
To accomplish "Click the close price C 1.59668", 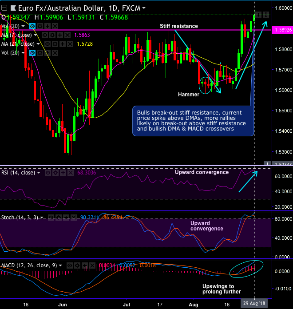I will point(114,17).
